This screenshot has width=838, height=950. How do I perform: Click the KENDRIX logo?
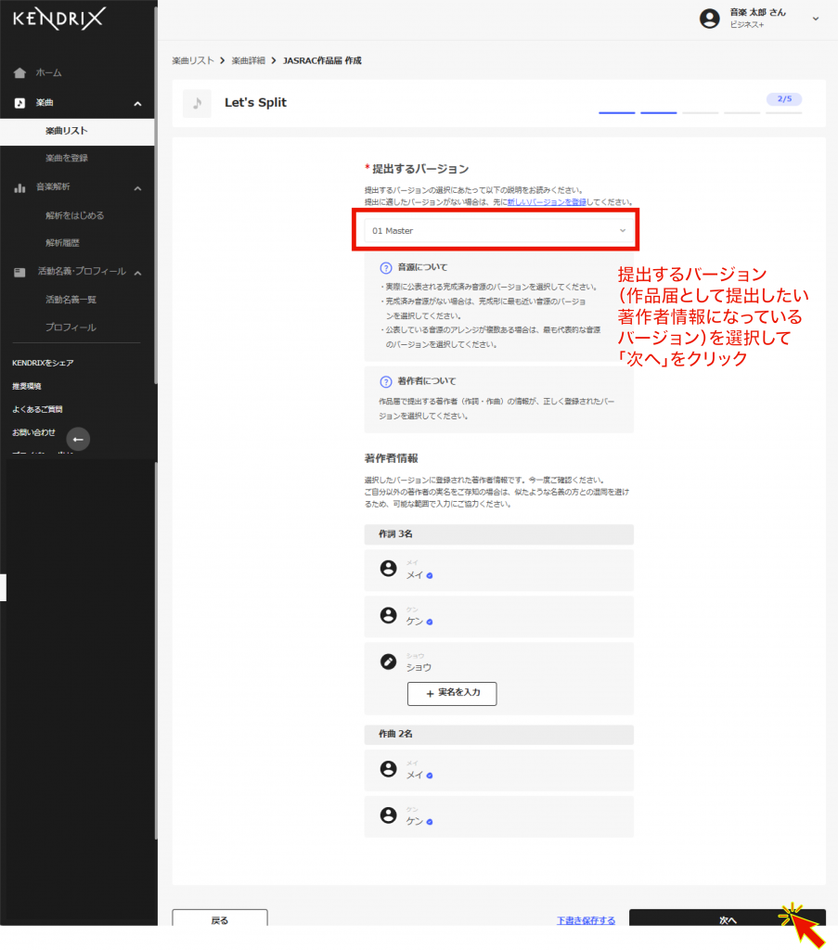click(59, 18)
